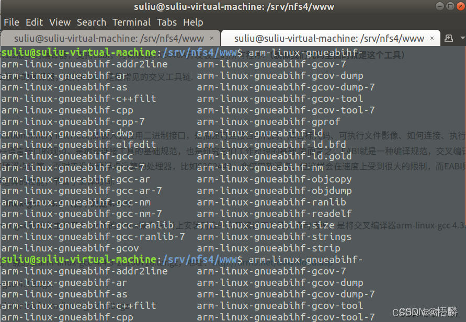Click the arm-linux-gnueabihf-gcc-7 entry
The height and width of the screenshot is (322, 466).
(x=73, y=168)
